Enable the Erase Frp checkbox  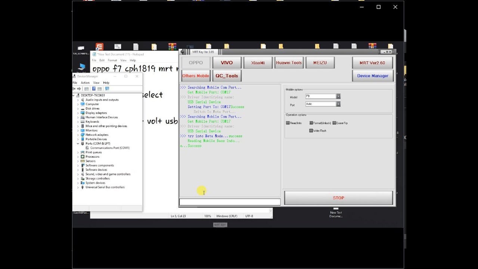(334, 123)
